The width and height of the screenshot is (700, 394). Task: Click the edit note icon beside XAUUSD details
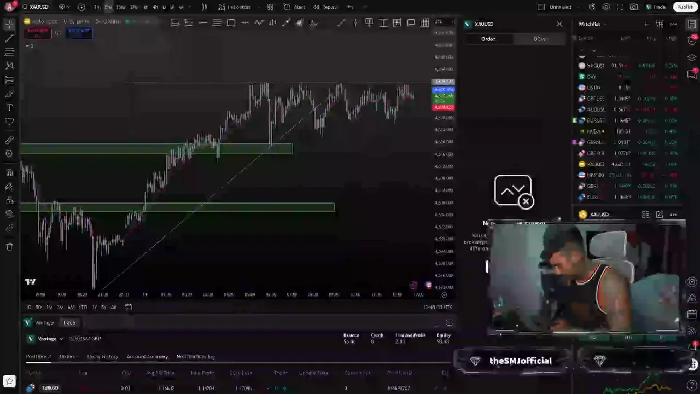point(660,215)
